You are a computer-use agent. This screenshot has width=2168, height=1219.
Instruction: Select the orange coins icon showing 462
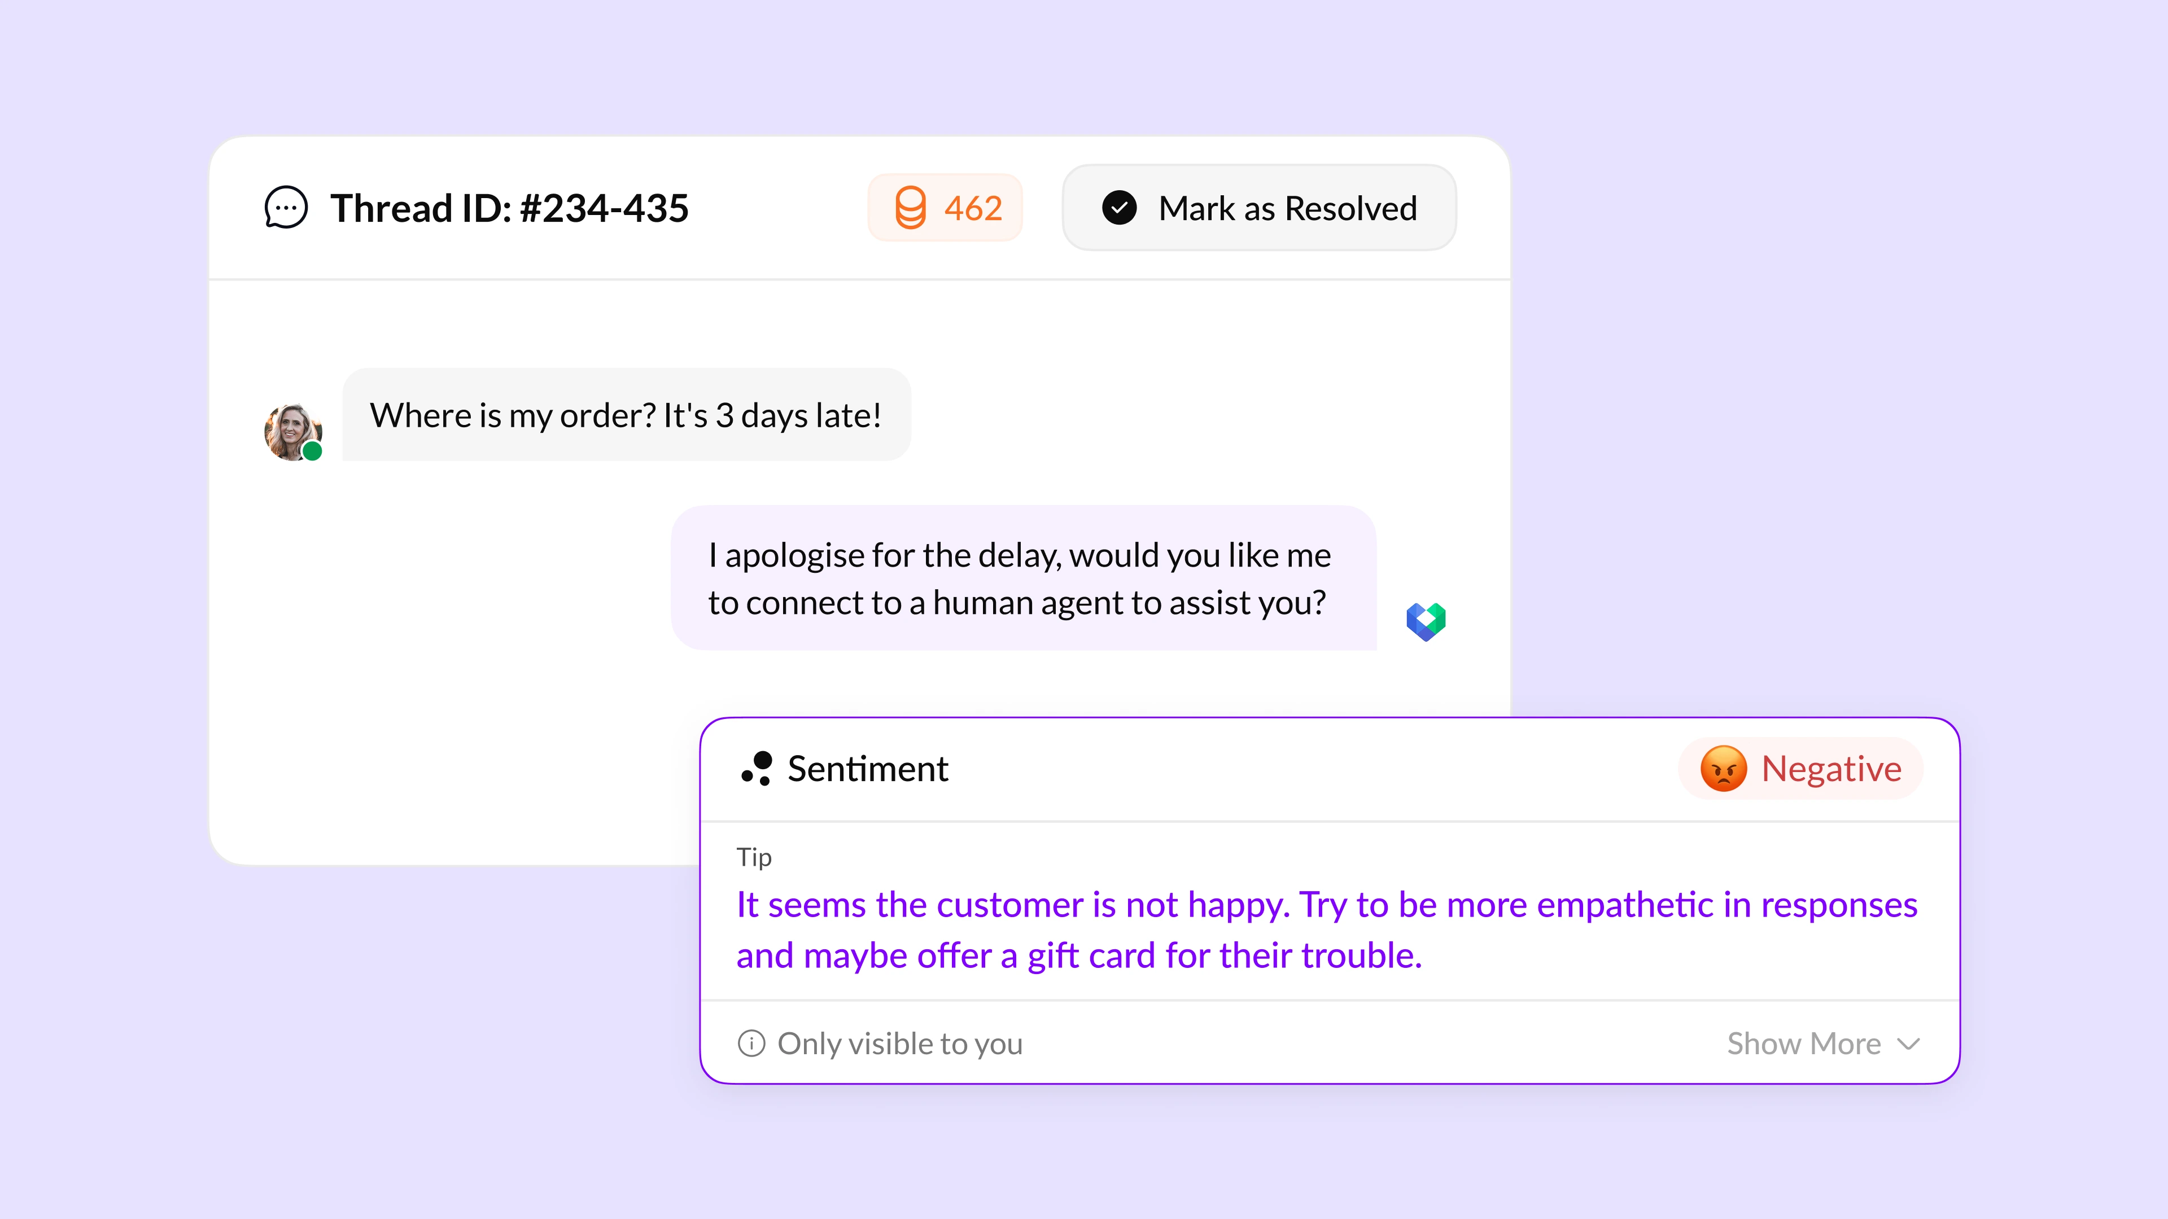(911, 207)
